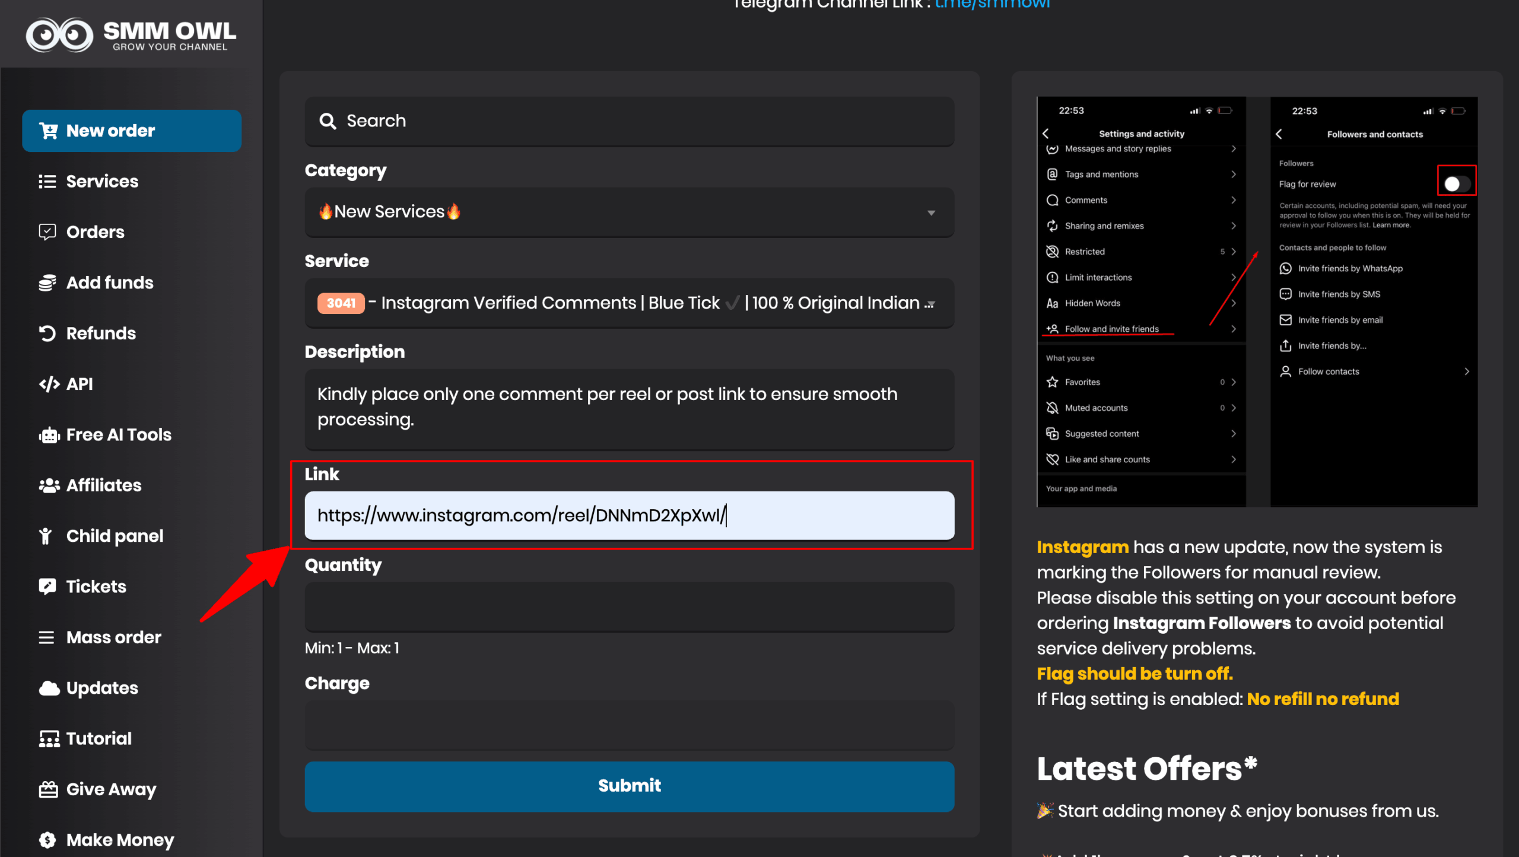Open the Updates page

(102, 688)
